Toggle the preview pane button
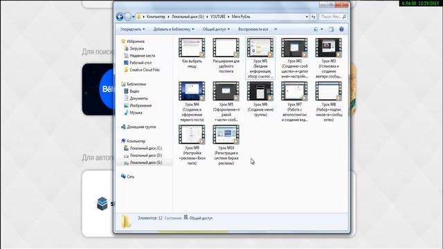This screenshot has height=249, width=443. click(331, 29)
